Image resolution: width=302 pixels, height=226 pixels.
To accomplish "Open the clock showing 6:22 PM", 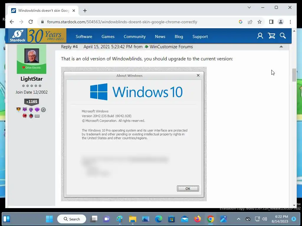I will 280,219.
